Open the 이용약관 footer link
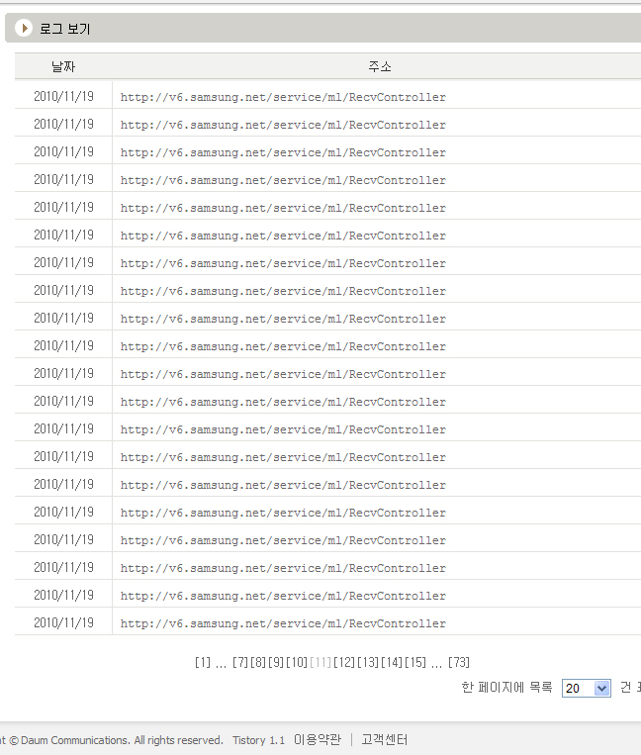Viewport: 641px width, 755px height. (x=318, y=739)
